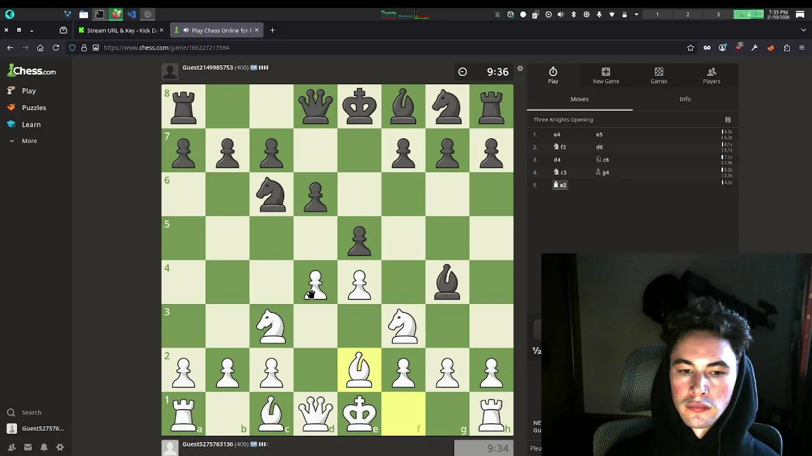
Task: Click the black knight on c6
Action: (x=272, y=194)
